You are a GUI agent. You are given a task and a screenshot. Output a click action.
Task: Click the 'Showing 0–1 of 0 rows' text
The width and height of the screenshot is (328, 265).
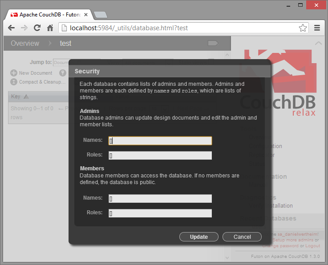[x=32, y=112]
